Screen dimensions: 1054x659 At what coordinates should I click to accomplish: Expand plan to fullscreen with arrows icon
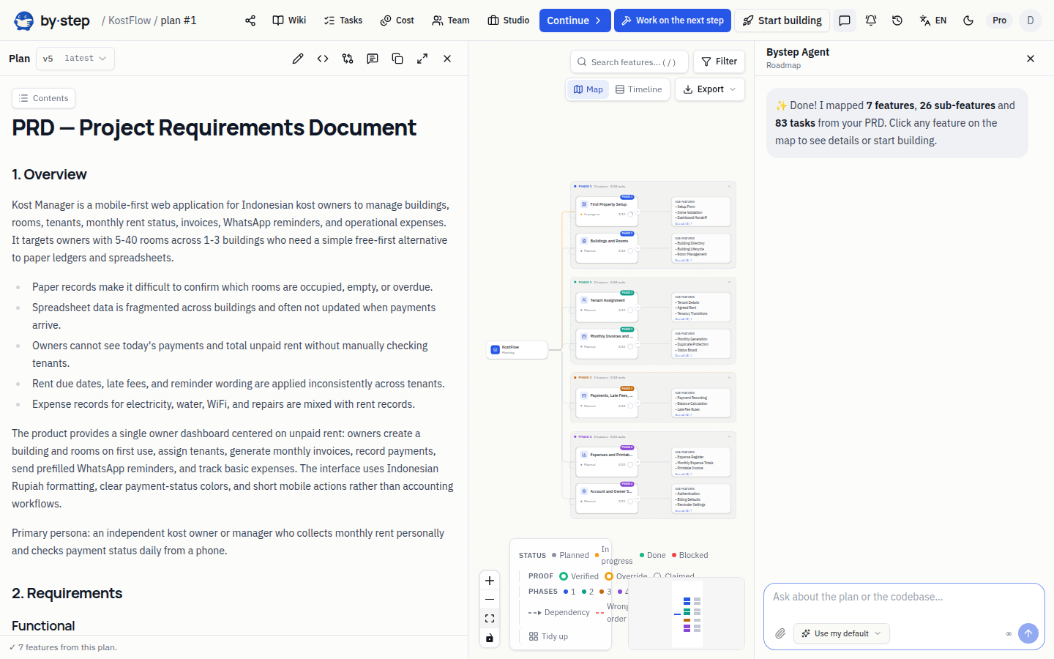pos(422,59)
